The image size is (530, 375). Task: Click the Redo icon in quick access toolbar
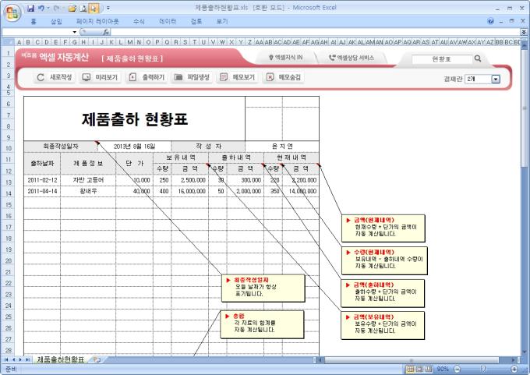[57, 8]
